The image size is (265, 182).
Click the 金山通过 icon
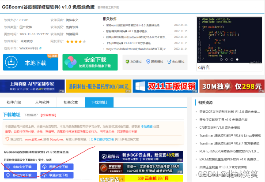click(169, 62)
